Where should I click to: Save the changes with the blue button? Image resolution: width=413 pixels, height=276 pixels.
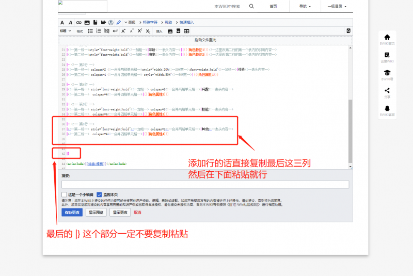click(x=72, y=213)
